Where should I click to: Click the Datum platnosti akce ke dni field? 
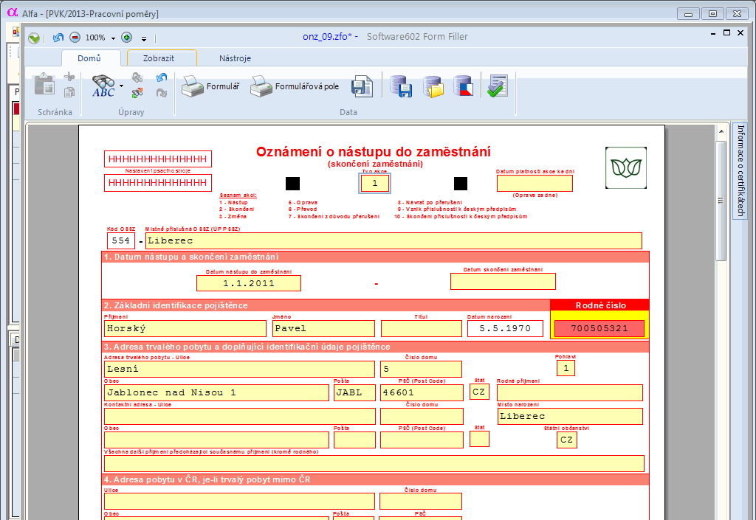(x=535, y=184)
